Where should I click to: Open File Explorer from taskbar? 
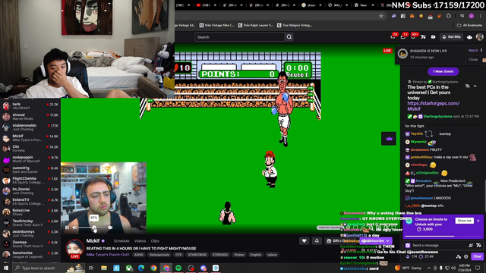coord(104,268)
